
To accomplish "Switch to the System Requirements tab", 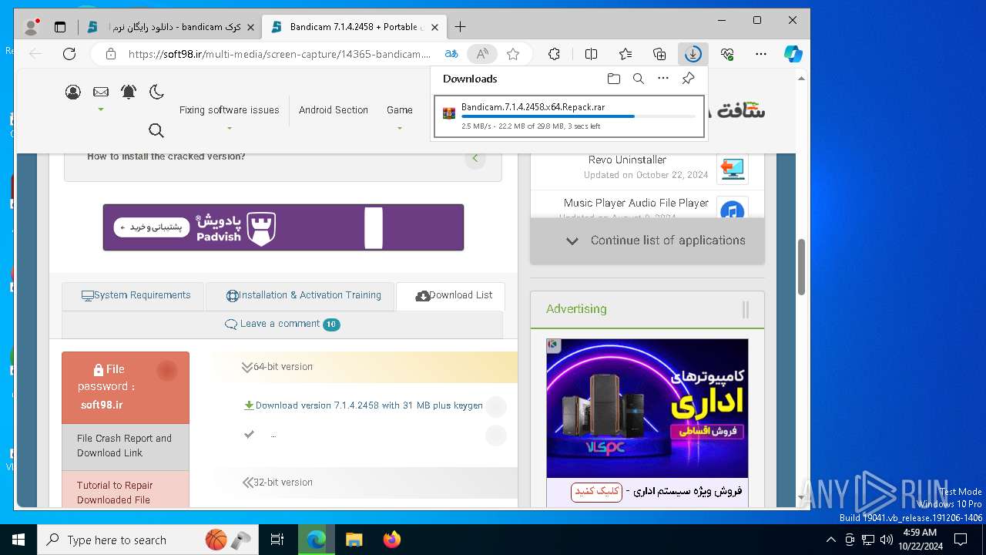I will point(133,296).
